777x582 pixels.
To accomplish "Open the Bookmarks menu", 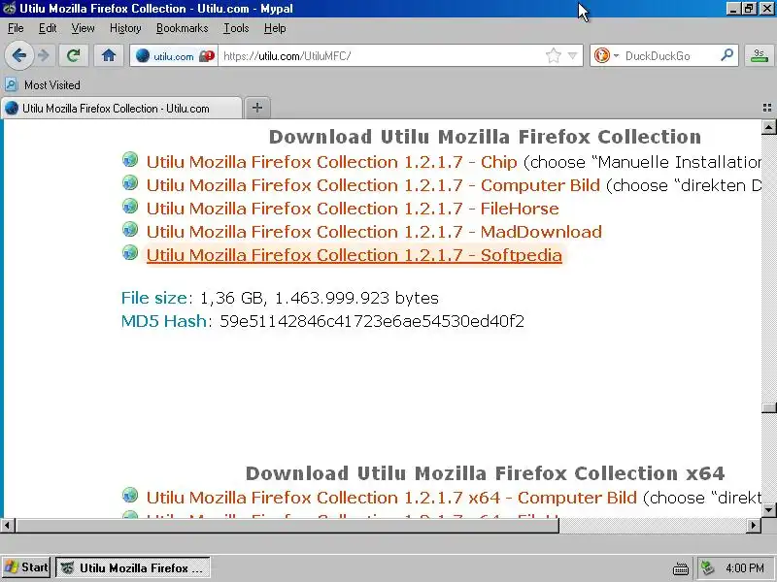I will 182,28.
